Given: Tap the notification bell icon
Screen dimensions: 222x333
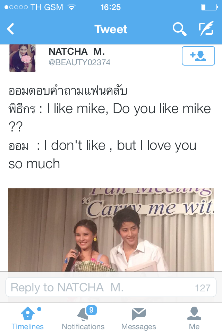Looking at the screenshot, I should coord(83,314).
